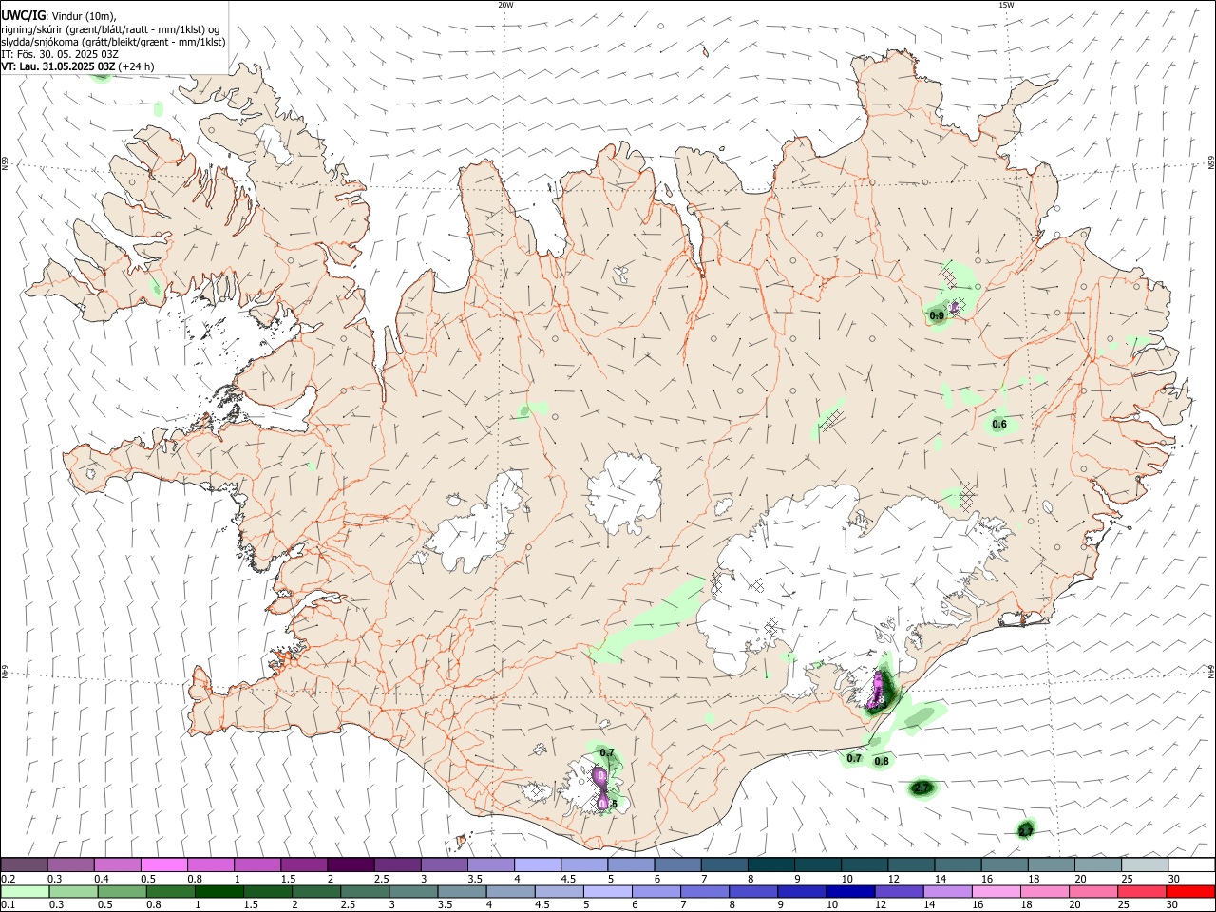Pick the darkest purple swatch between 2 and 2.5, upper legend
Viewport: 1216px width, 912px height.
click(x=351, y=864)
